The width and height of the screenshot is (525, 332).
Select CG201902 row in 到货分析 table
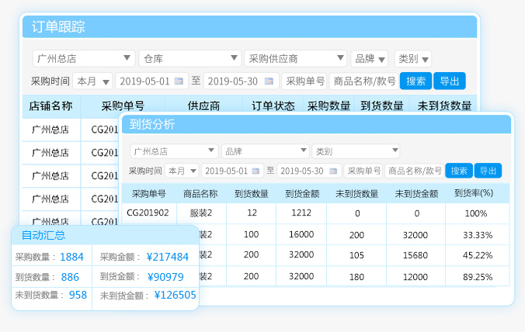(148, 213)
